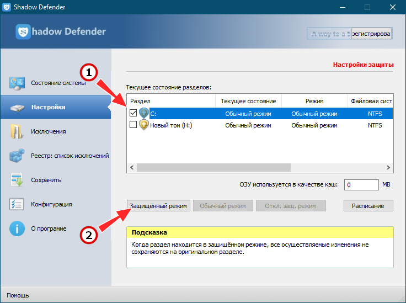Click the Файловая сист column header
The width and height of the screenshot is (406, 303).
pos(370,101)
